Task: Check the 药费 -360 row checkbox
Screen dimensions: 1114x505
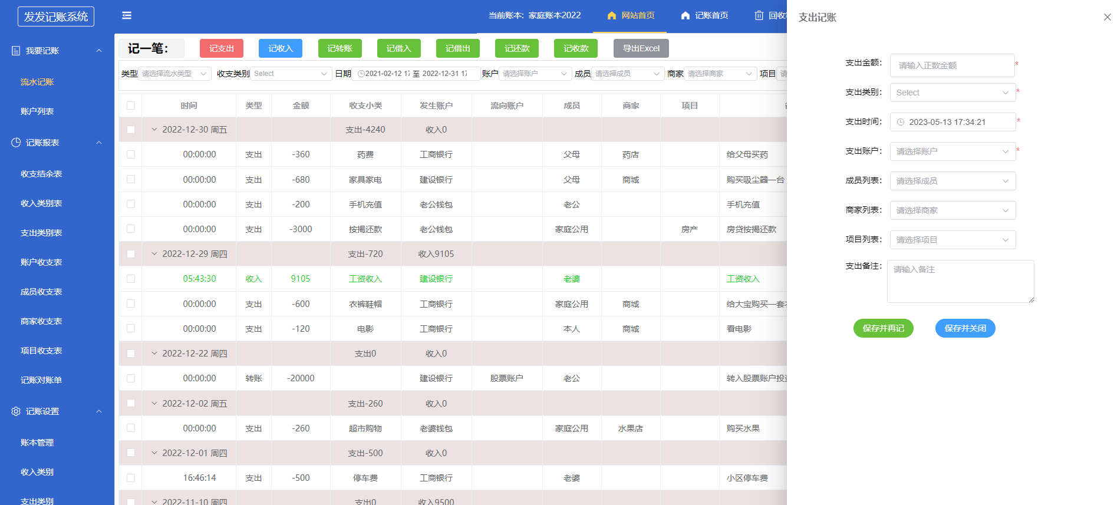Action: (x=131, y=154)
